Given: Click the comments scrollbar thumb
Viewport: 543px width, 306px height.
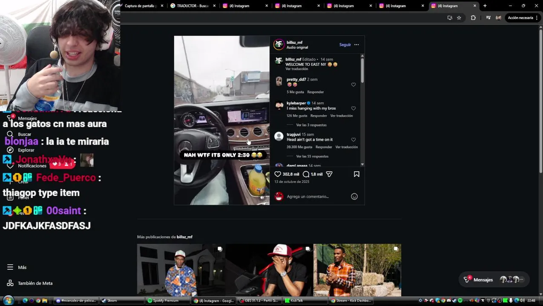Looking at the screenshot, I should (x=362, y=70).
